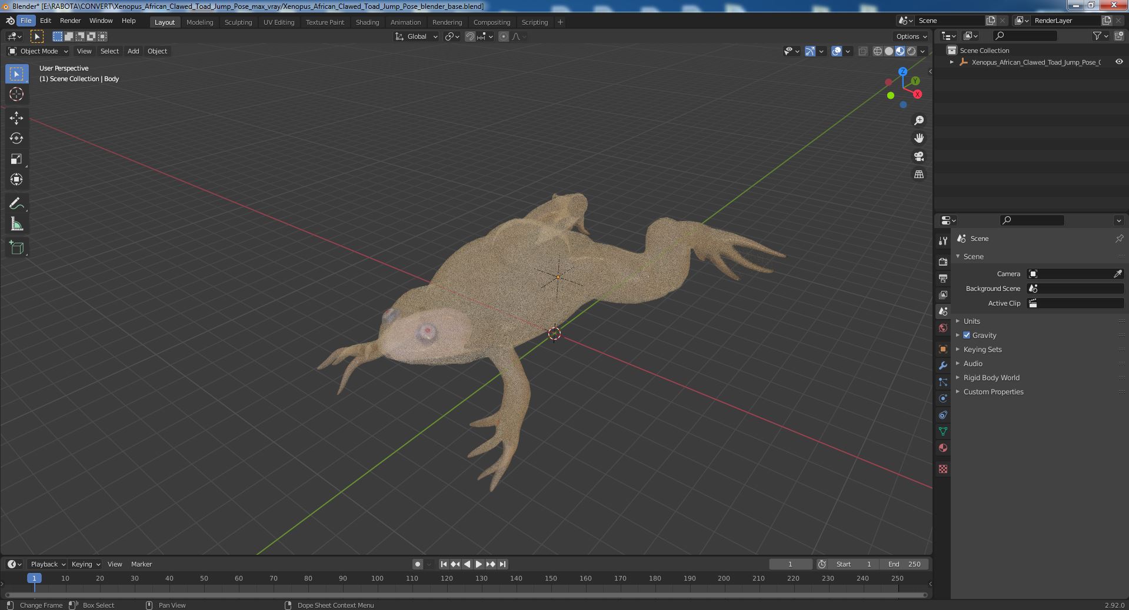
Task: Click the Select Box tool
Action: (x=16, y=74)
